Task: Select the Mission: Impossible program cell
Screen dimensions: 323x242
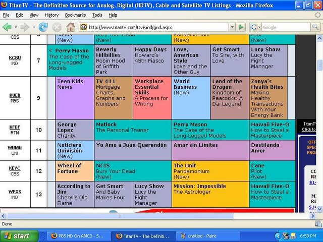Action: 210,194
